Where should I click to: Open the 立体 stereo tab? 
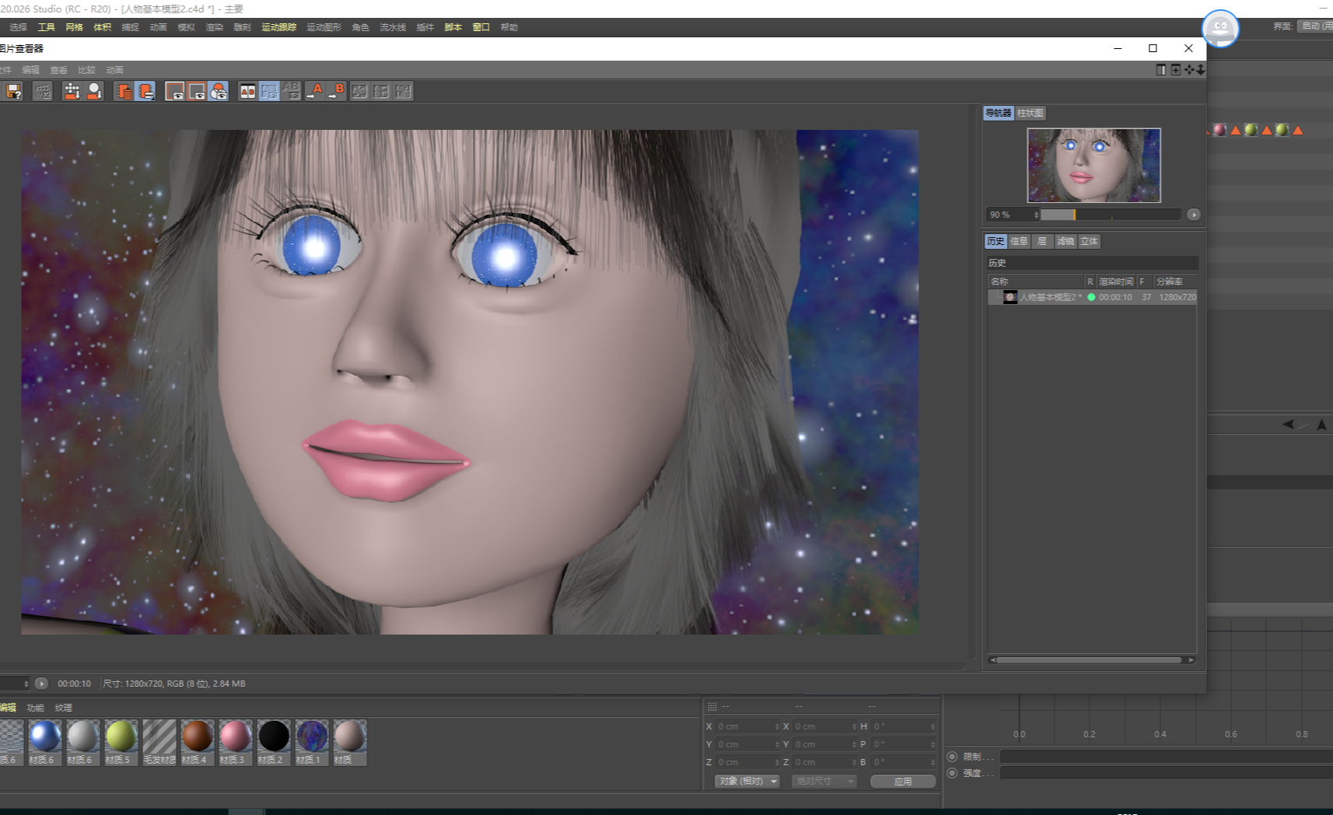(1089, 241)
